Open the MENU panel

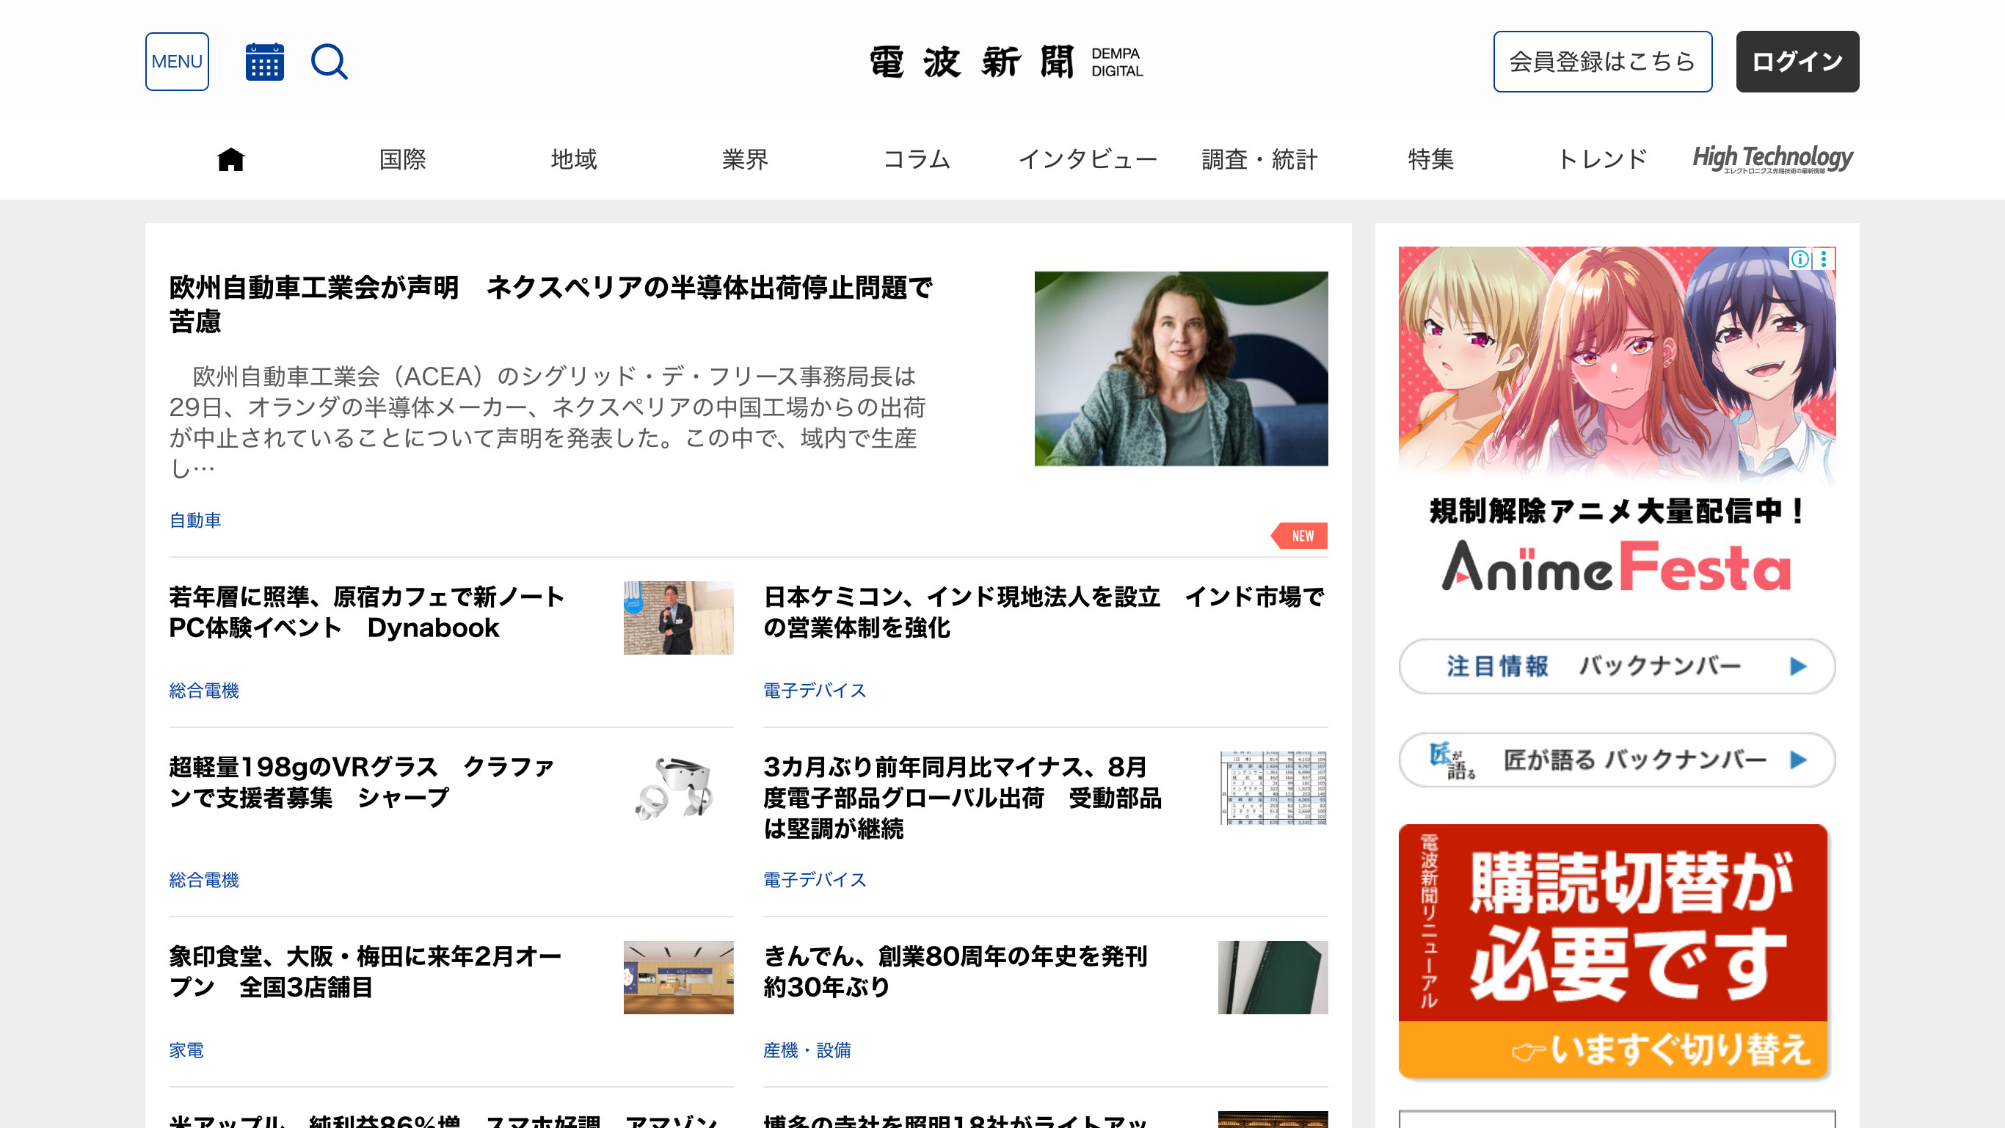point(177,62)
